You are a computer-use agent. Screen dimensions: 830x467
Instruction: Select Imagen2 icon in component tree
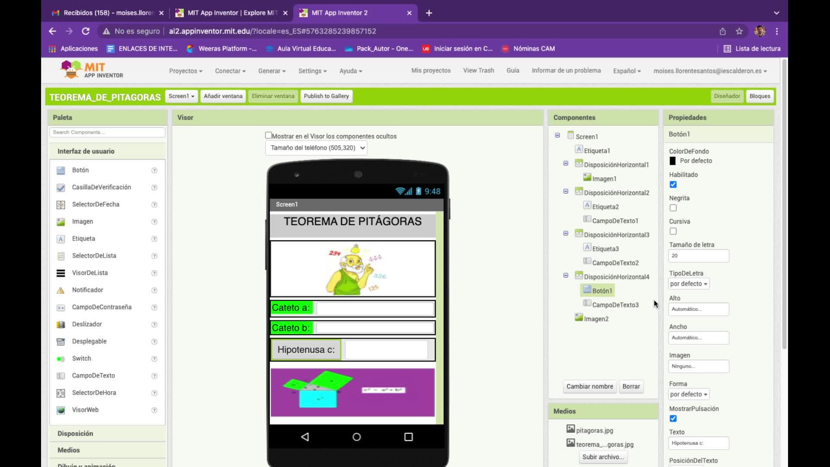point(579,317)
